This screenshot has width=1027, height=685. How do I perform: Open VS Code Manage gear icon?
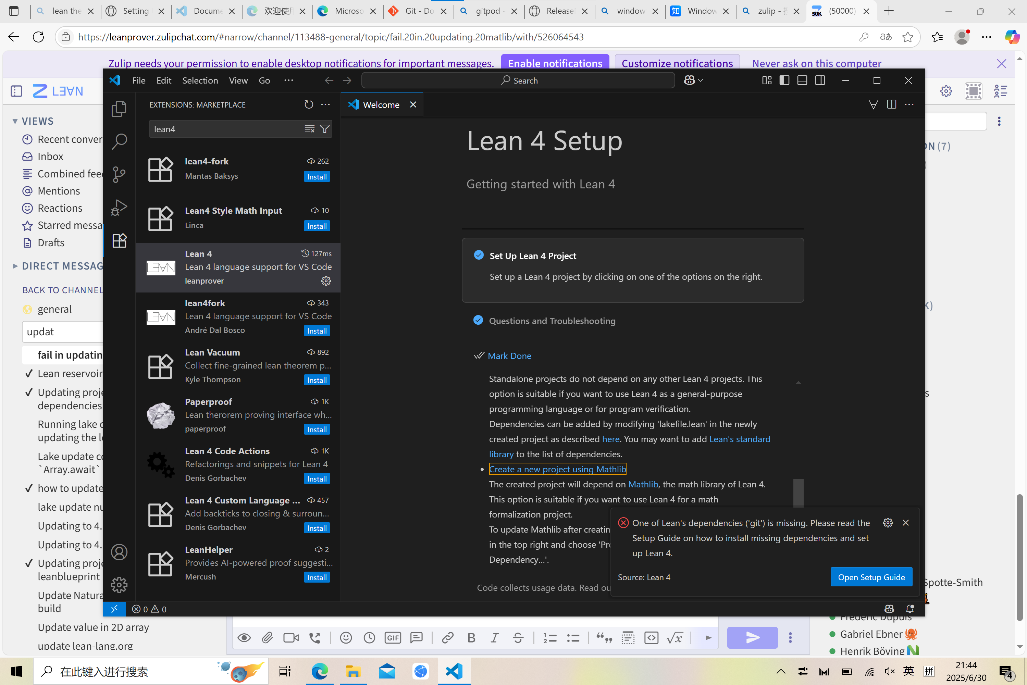(x=119, y=585)
